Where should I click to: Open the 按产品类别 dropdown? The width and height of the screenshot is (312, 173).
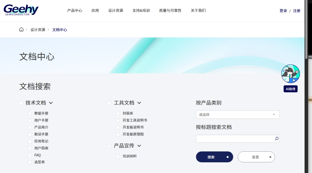[237, 115]
